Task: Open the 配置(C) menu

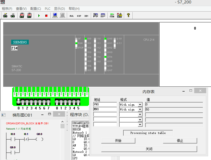Action: click(35, 9)
